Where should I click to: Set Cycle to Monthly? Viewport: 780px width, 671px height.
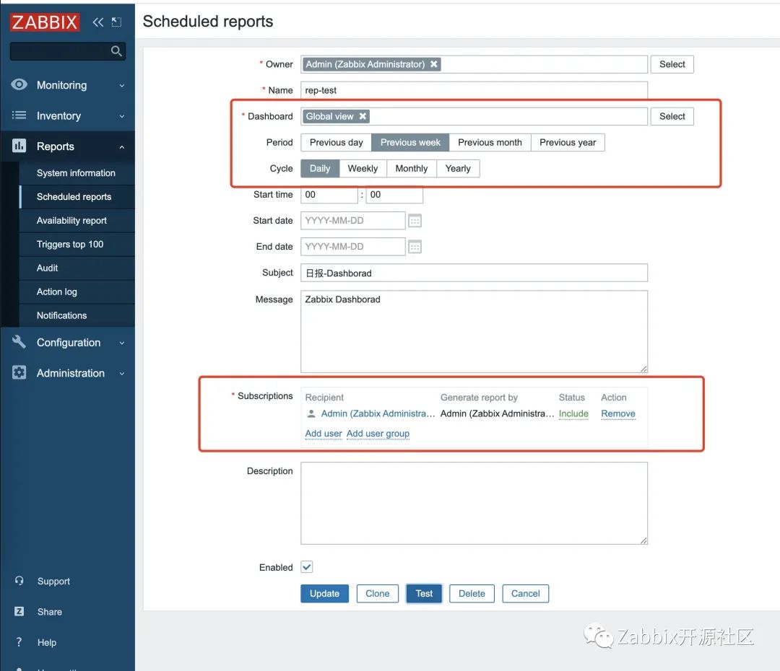point(412,169)
